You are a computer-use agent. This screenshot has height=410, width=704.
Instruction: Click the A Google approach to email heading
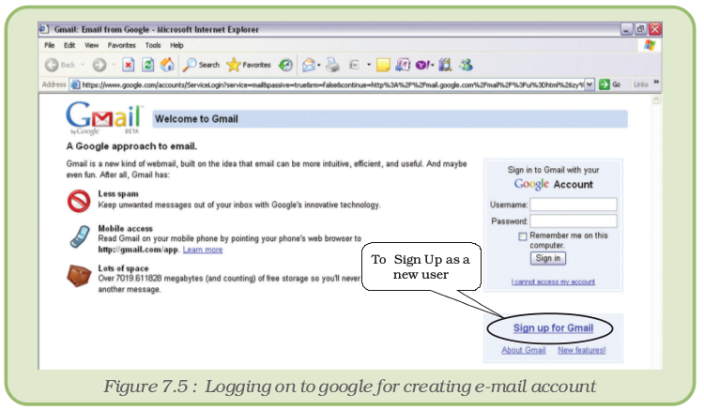click(x=131, y=146)
